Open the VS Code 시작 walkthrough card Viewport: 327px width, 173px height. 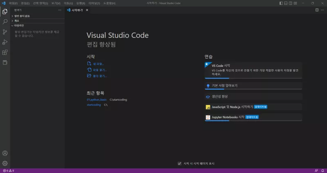253,70
